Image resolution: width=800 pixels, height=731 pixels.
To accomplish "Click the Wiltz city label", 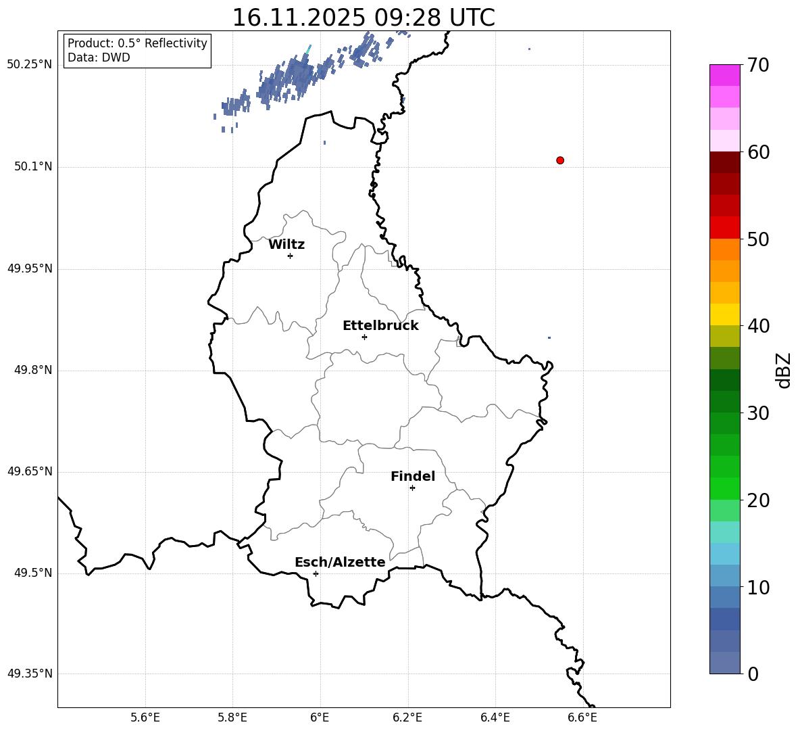I will click(x=286, y=245).
